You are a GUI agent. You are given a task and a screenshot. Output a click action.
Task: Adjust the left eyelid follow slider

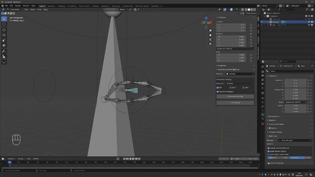279,158
